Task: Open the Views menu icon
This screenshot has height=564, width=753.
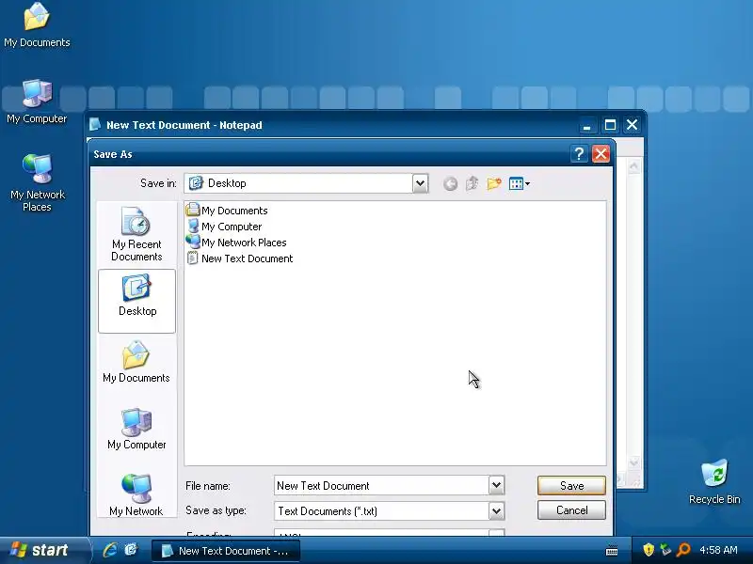Action: coord(520,183)
